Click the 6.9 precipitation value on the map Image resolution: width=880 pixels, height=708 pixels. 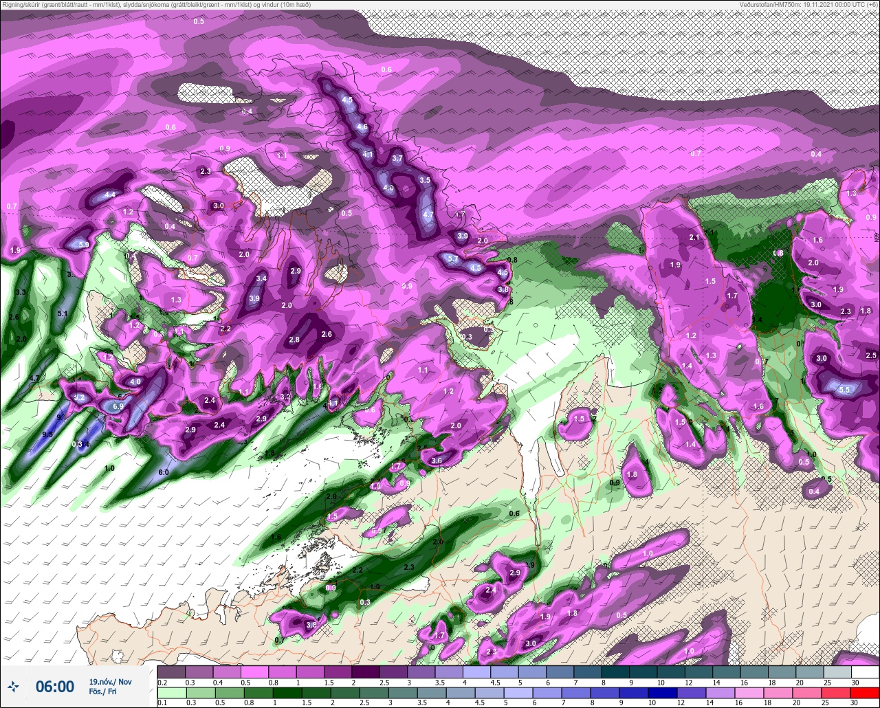click(x=118, y=406)
